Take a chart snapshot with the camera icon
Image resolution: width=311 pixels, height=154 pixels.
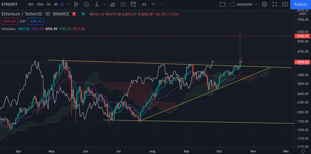(285, 5)
